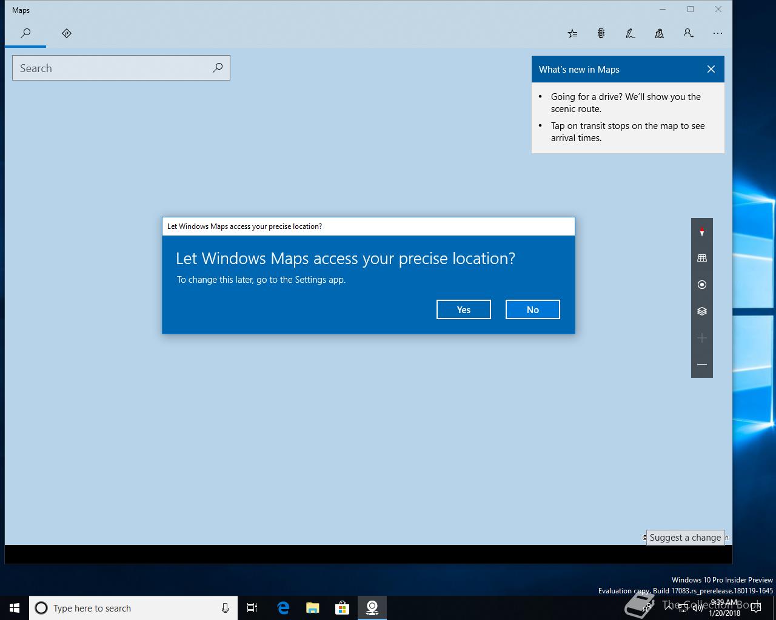
Task: Open Windows Ink toolbar pen icon
Action: click(630, 34)
